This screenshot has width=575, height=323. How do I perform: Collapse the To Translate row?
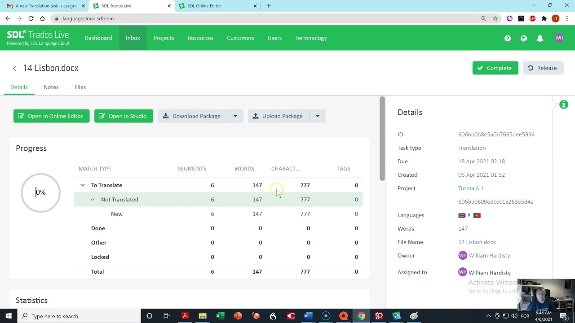83,185
